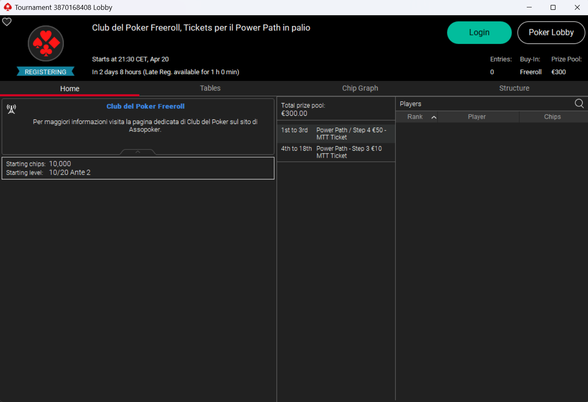Click 'Starts at 21:30 CET, Apr 20'

click(x=130, y=59)
